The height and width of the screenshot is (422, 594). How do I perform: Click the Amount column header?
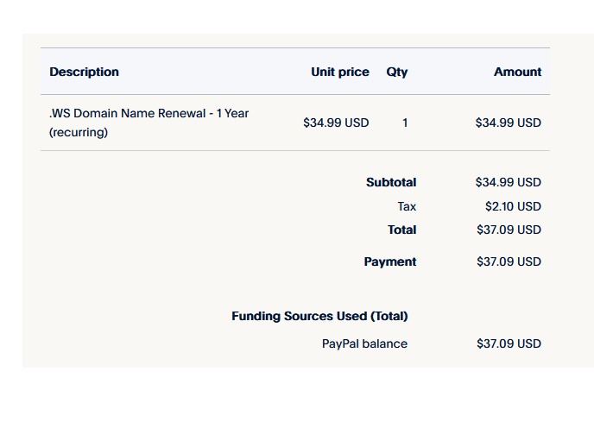517,72
